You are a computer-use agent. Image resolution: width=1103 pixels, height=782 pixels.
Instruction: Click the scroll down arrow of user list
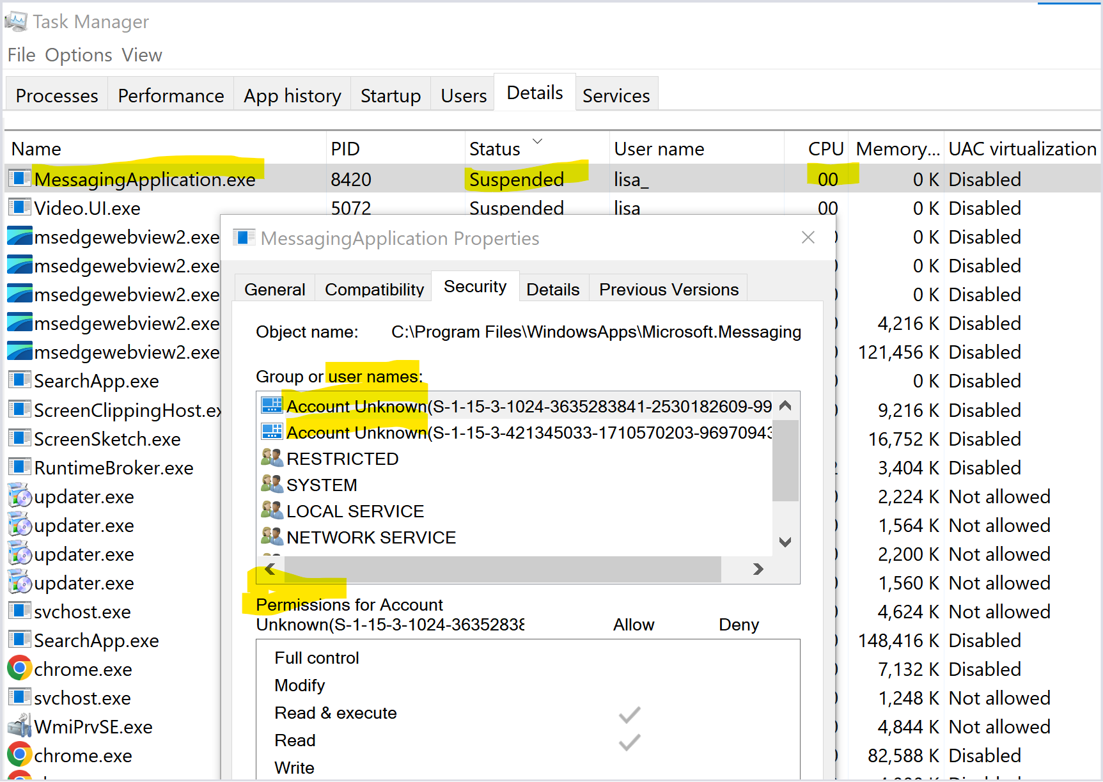click(x=786, y=542)
